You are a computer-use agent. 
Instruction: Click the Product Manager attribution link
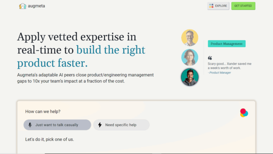[x=220, y=73]
